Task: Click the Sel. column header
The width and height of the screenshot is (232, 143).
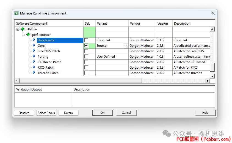Action: pos(89,24)
